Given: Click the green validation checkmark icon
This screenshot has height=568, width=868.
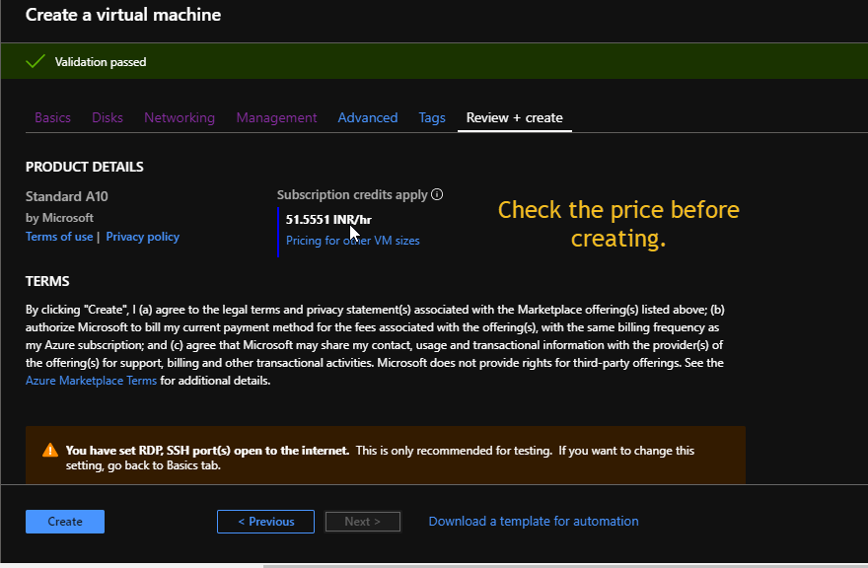Looking at the screenshot, I should (36, 61).
